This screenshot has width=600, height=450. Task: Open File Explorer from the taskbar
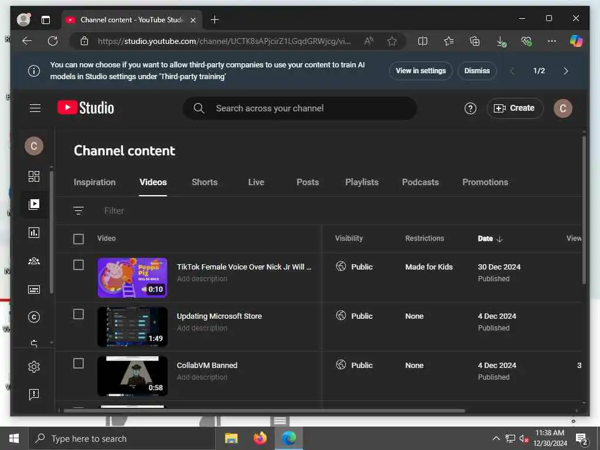(231, 438)
